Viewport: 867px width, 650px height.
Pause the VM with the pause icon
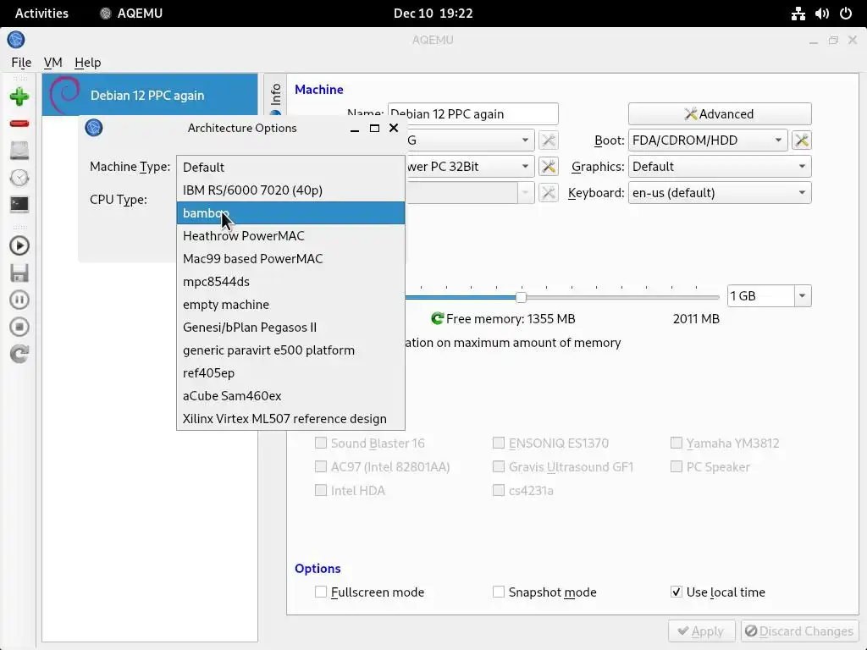(19, 300)
